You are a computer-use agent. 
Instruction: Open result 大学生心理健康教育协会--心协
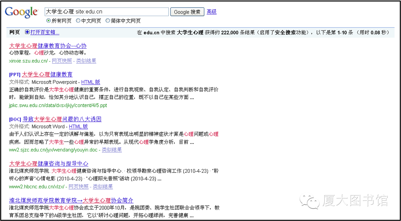(48, 46)
